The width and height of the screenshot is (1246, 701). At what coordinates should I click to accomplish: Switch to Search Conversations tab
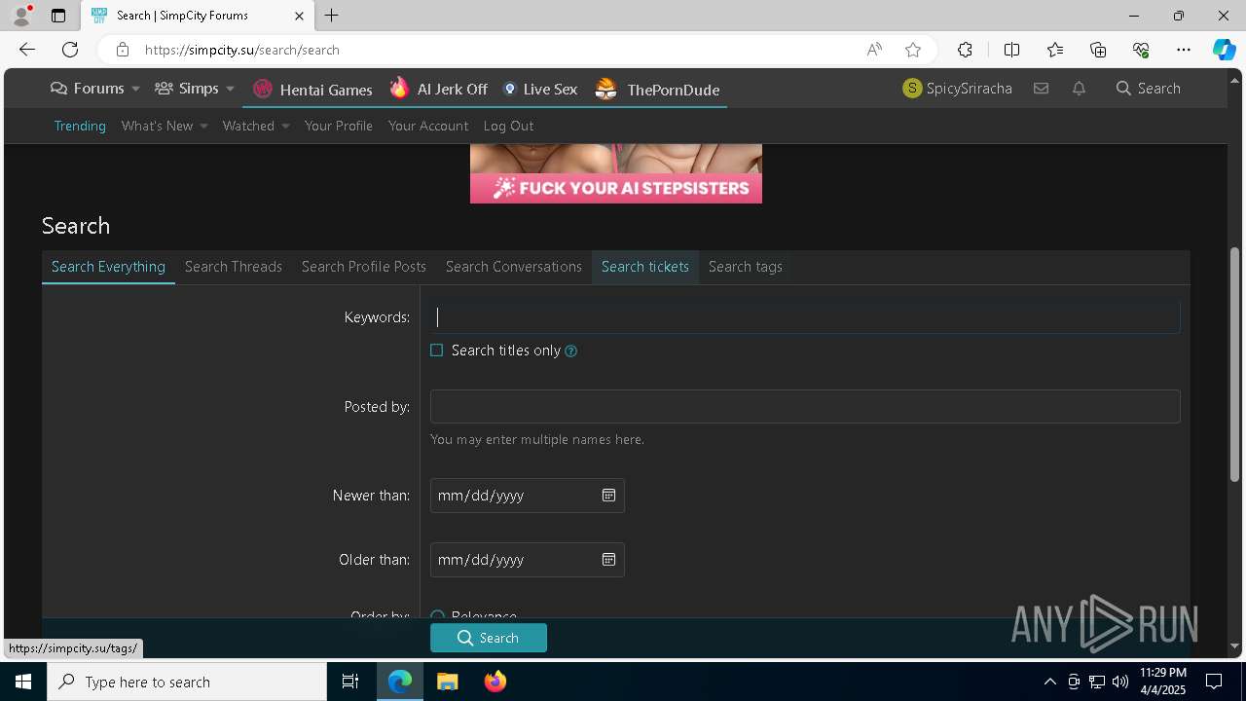click(x=514, y=267)
